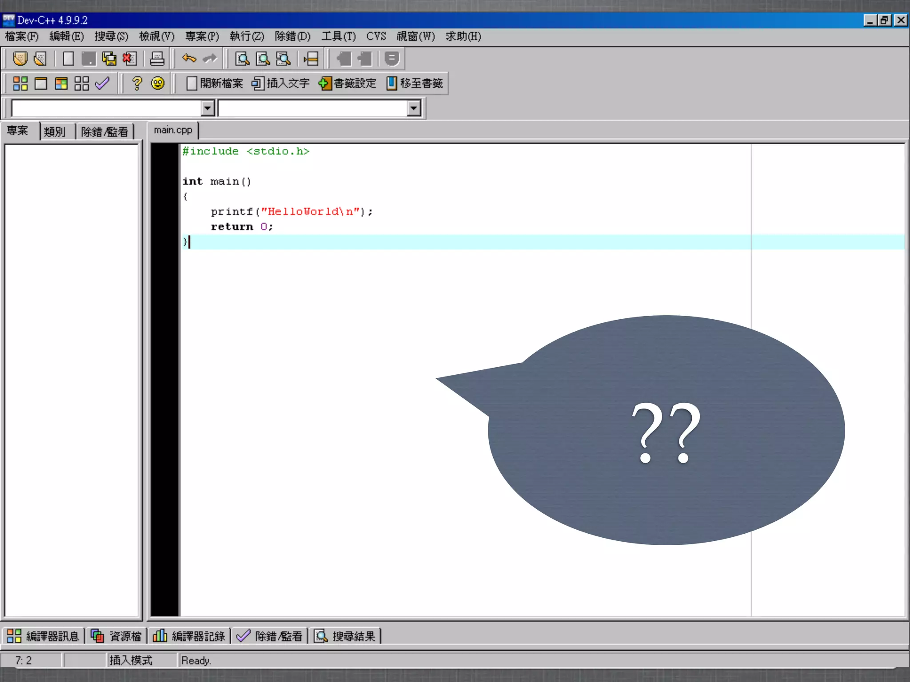Click the Compile colored squares icon
The image size is (910, 682).
tap(20, 83)
